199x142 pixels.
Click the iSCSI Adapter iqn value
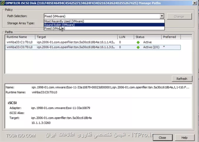tap(61, 108)
